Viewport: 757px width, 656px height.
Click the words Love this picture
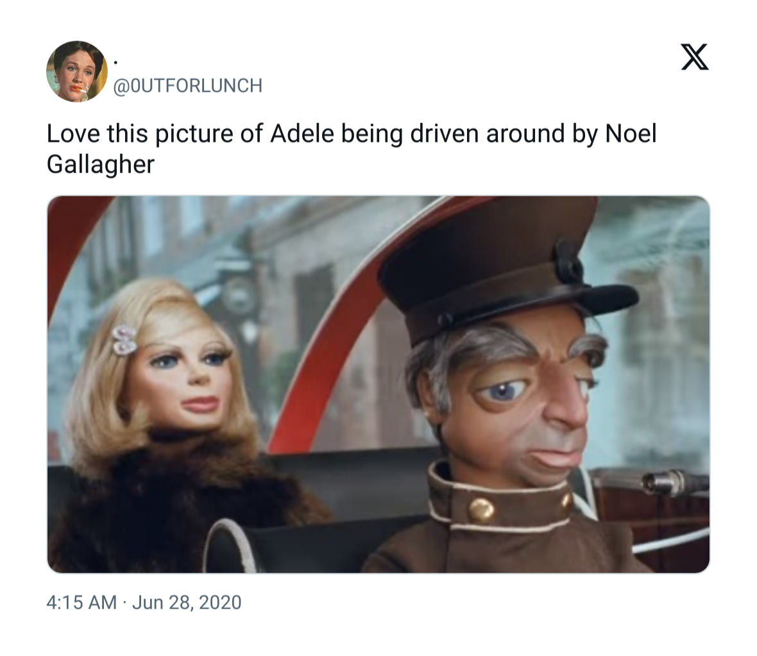point(140,134)
